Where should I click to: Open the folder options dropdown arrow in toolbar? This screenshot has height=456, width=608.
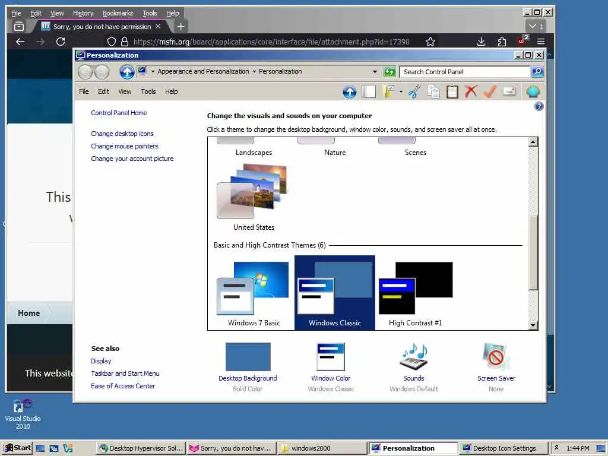click(401, 92)
